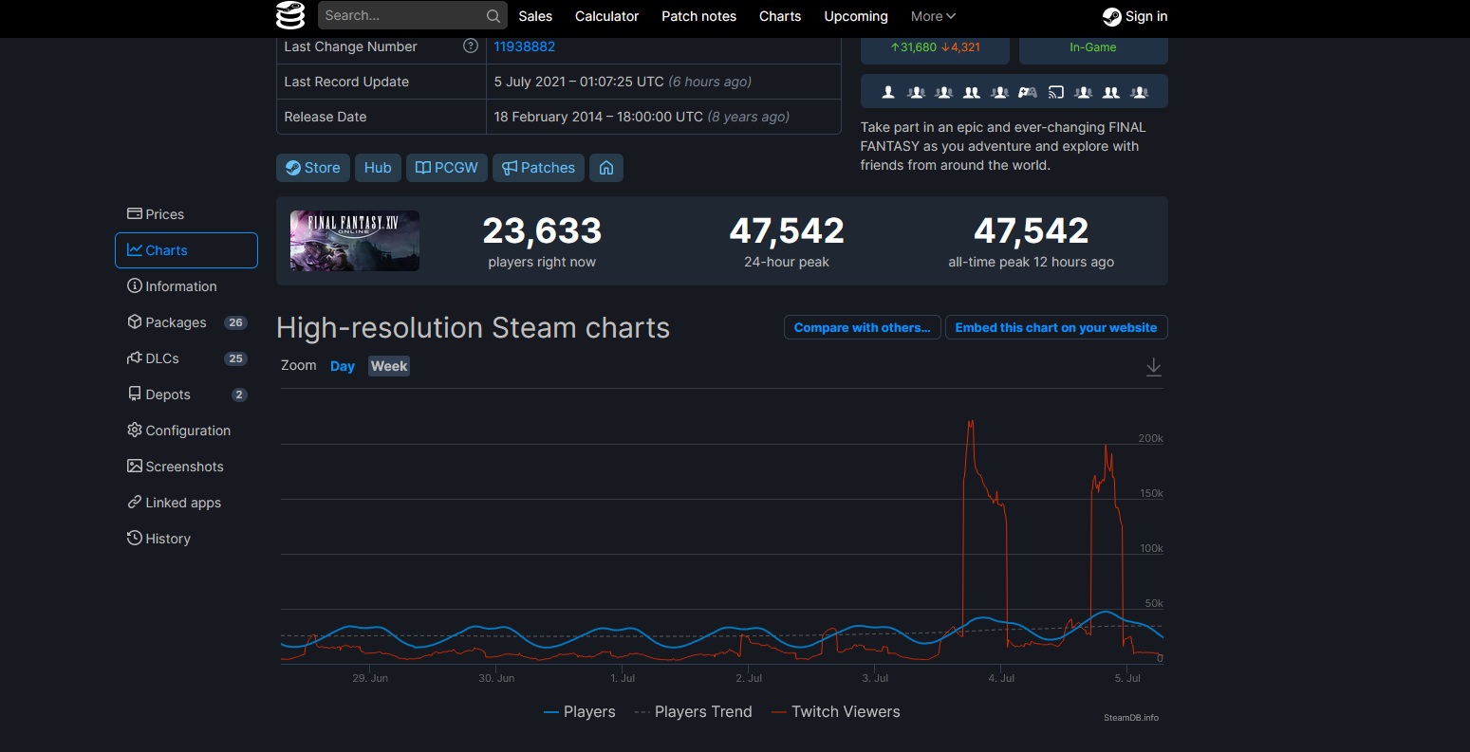The image size is (1470, 752).
Task: Open the Screenshots sidebar section
Action: tap(186, 467)
